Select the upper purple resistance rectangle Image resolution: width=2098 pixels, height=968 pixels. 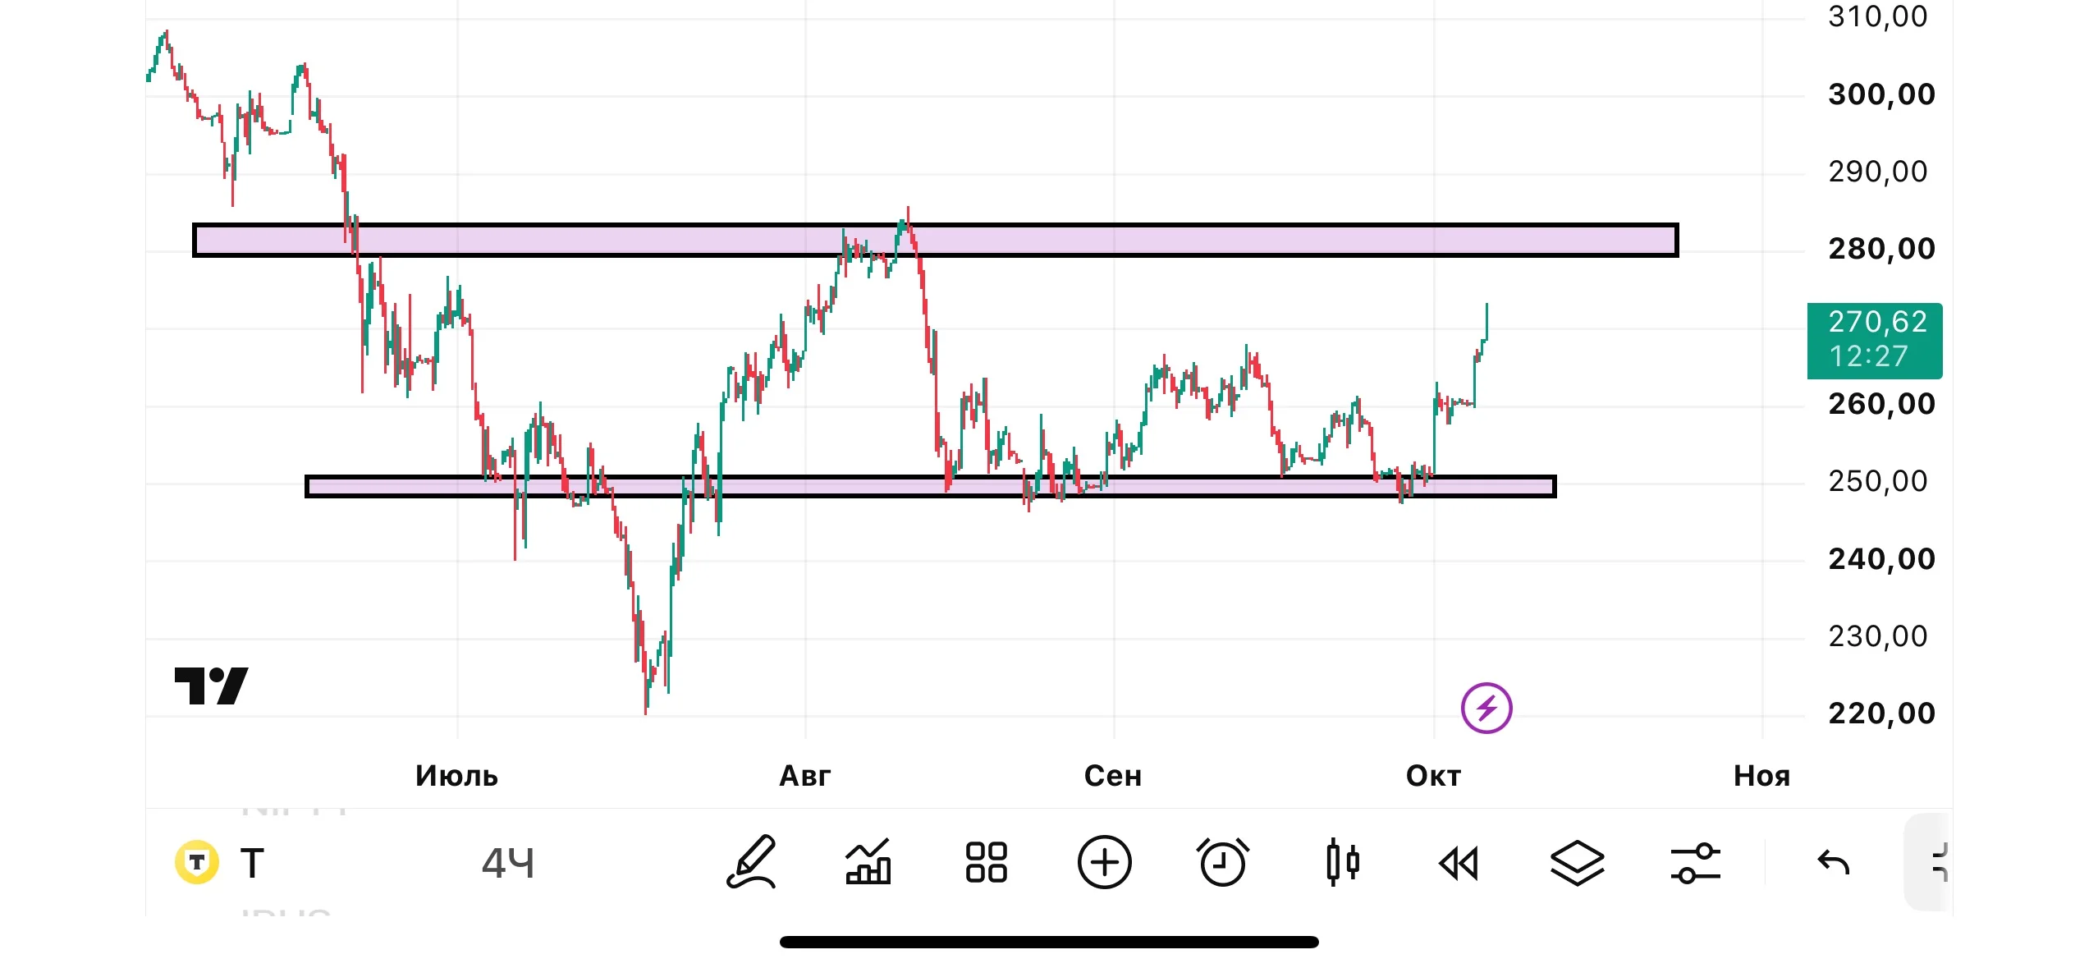[936, 240]
